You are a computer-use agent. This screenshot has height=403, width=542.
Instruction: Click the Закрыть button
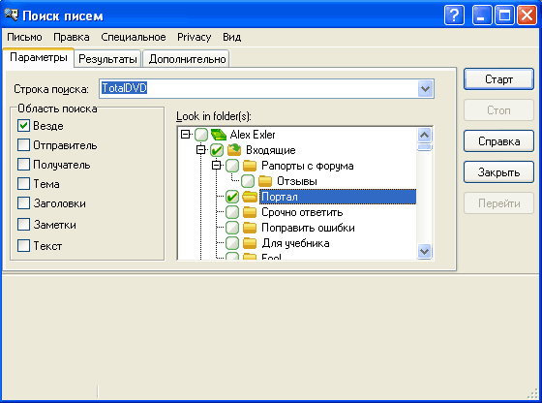coord(498,172)
